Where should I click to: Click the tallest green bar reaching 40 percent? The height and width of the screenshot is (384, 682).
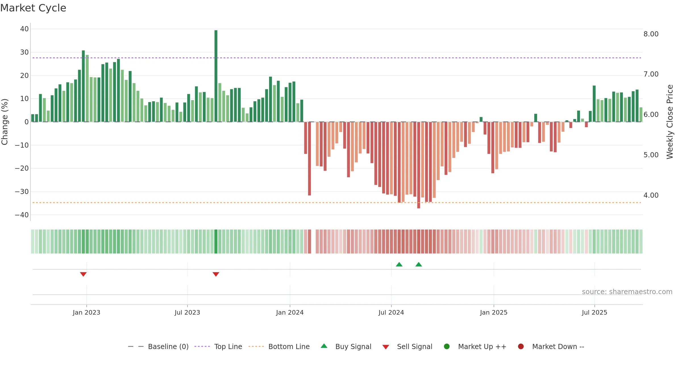click(x=216, y=76)
